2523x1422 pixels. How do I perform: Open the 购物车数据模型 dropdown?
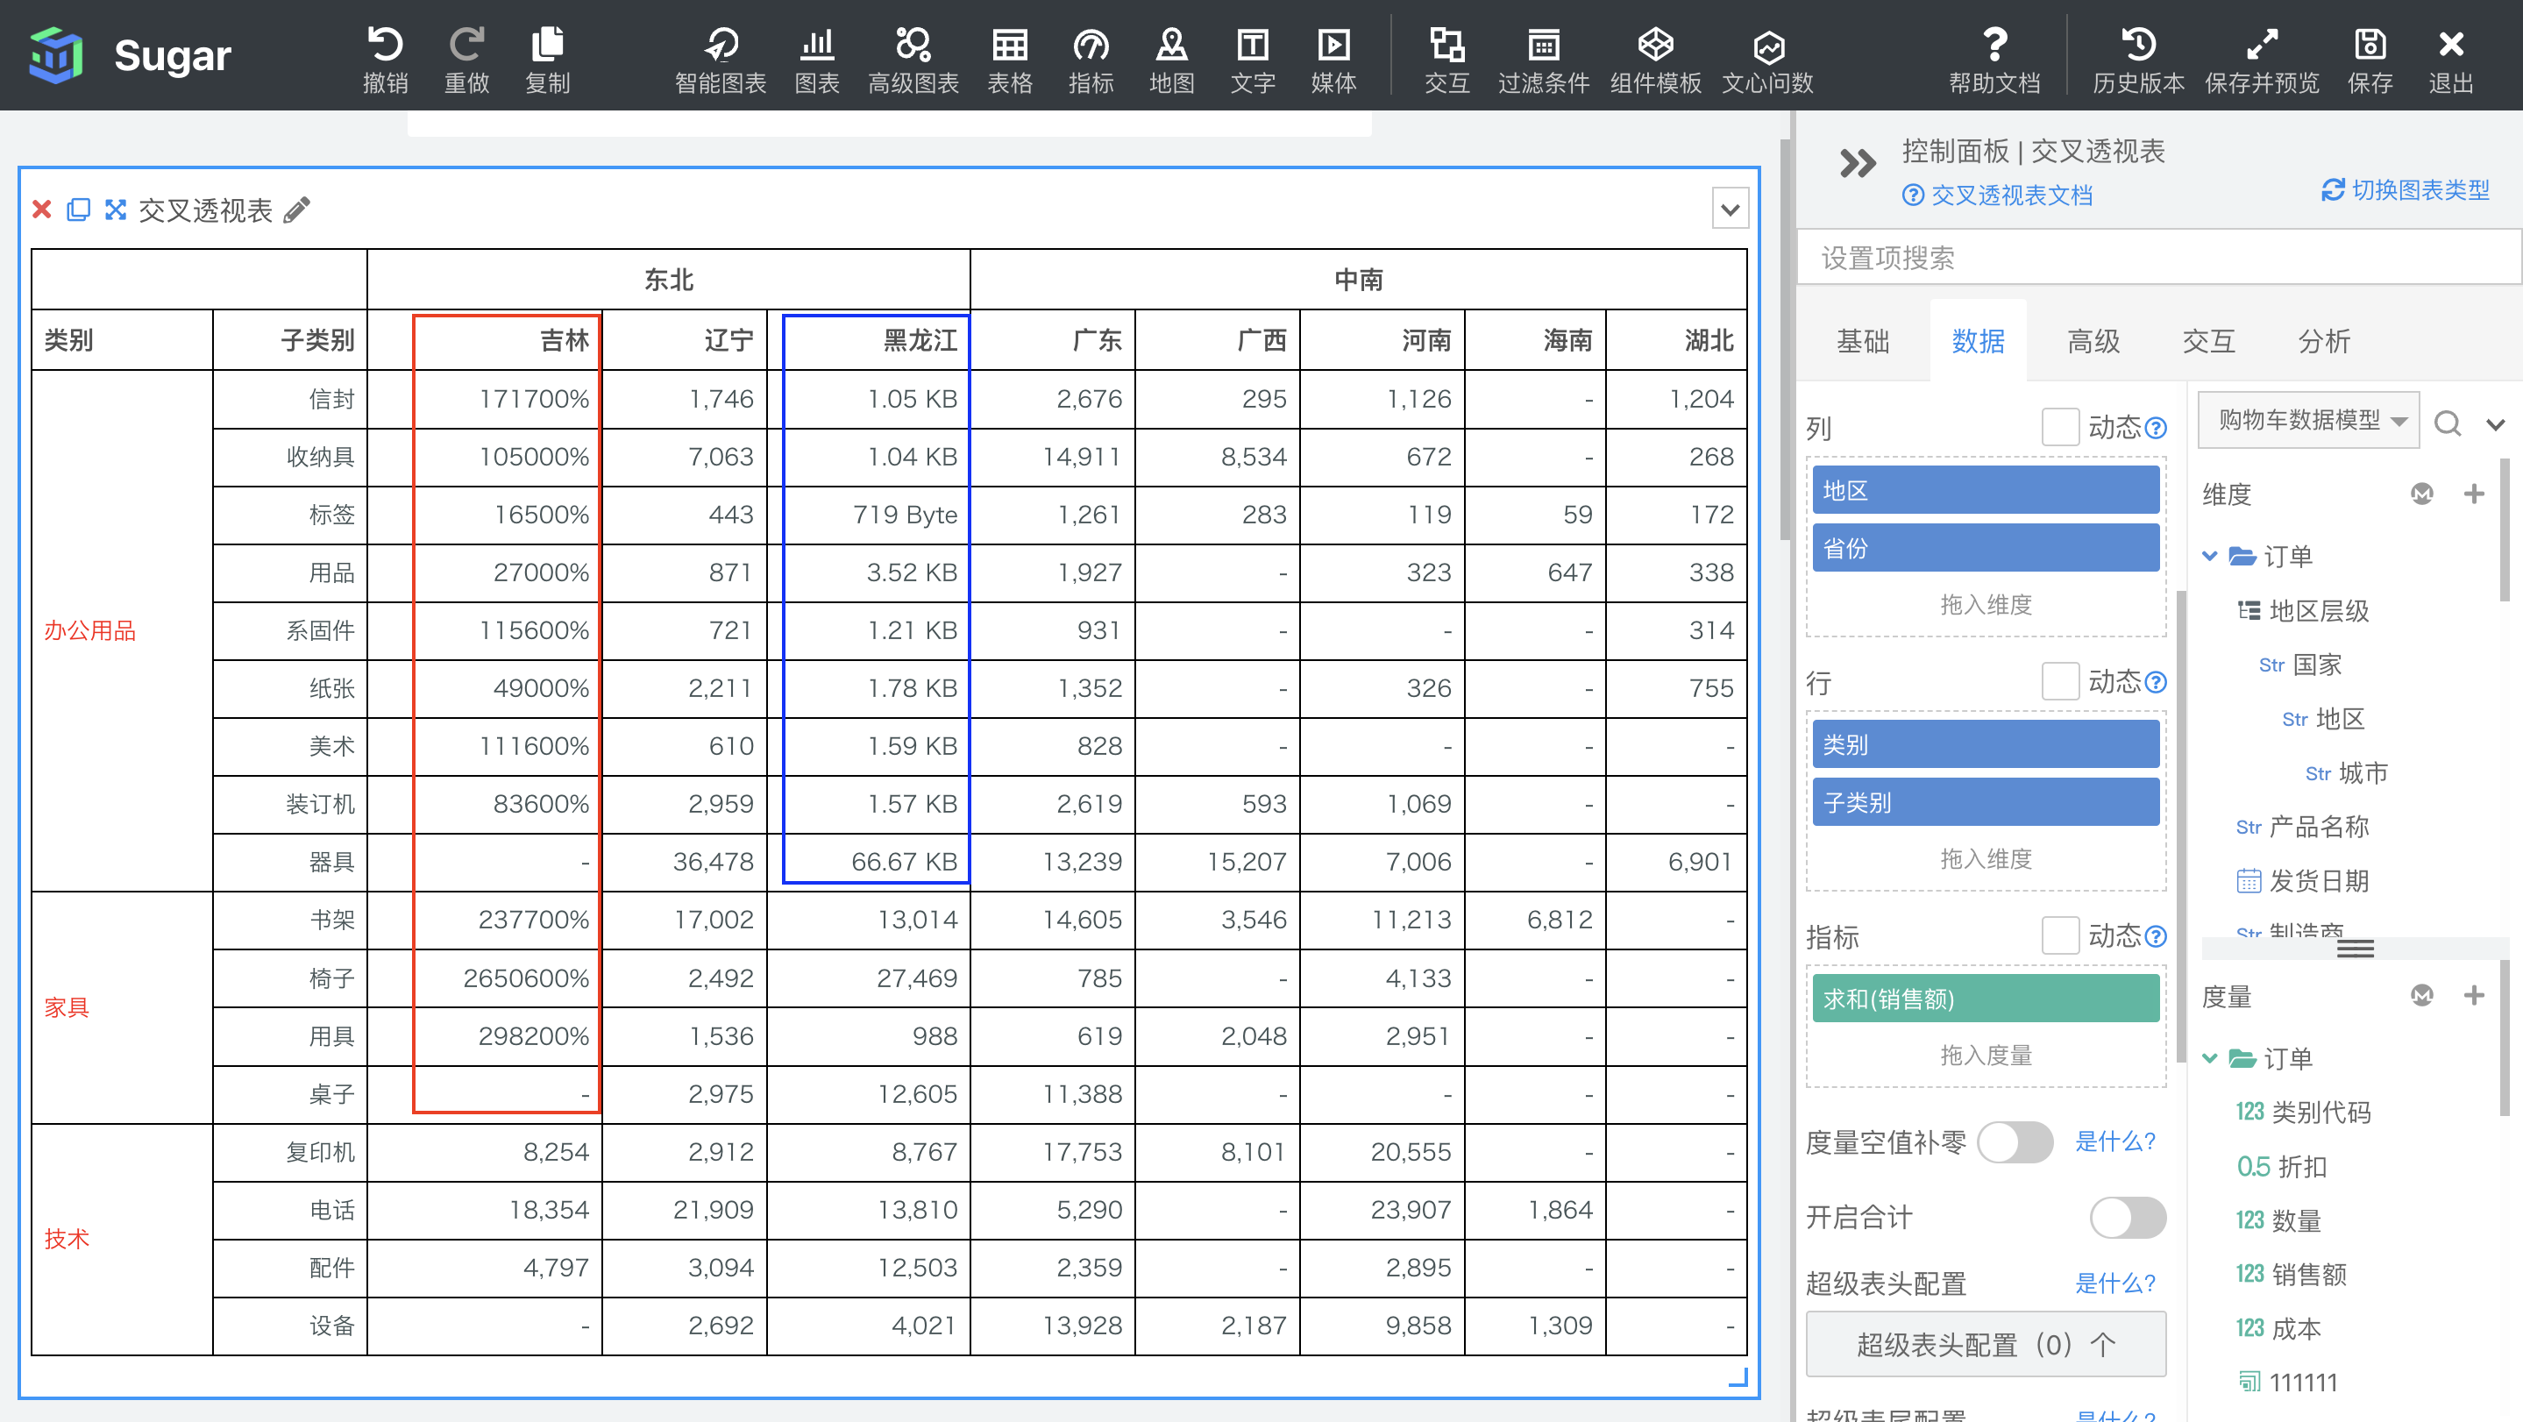tap(2308, 419)
